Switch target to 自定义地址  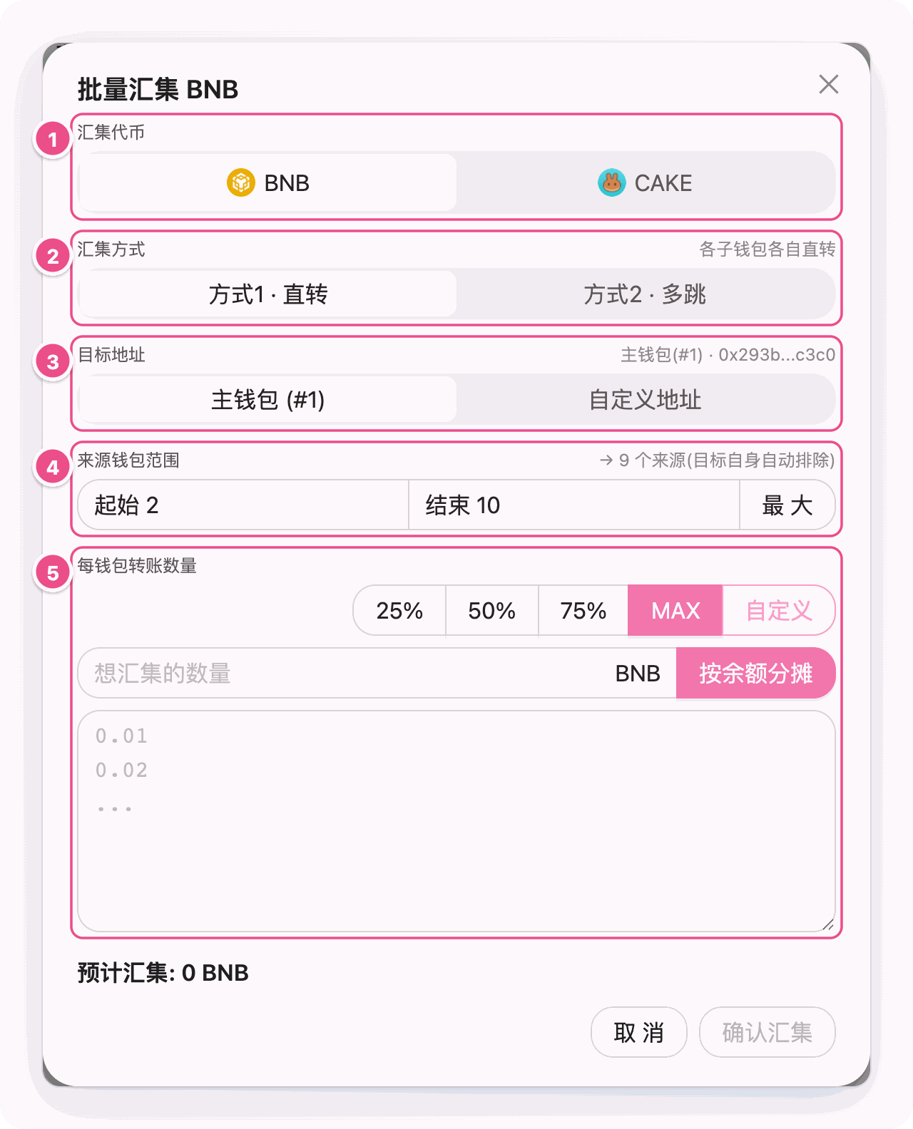pos(645,399)
